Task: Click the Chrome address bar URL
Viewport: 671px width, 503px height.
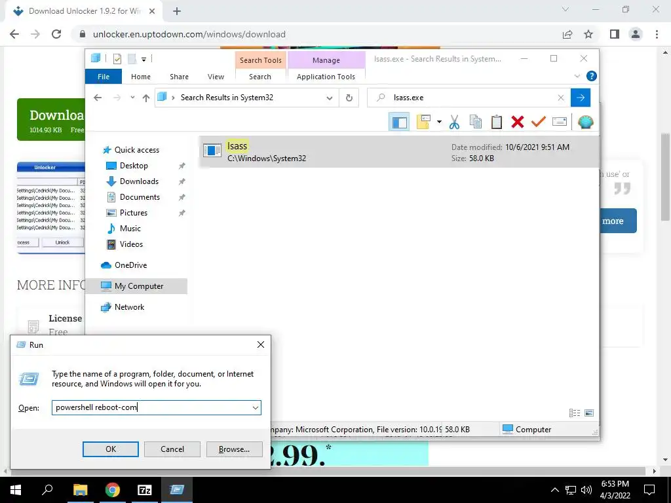Action: click(x=189, y=34)
